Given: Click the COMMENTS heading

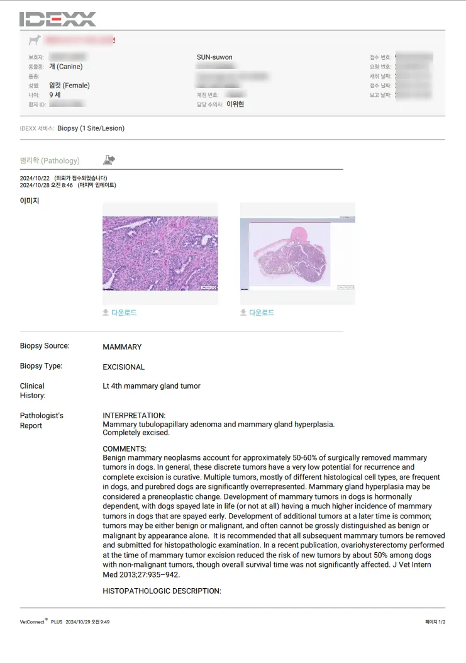Looking at the screenshot, I should 125,448.
